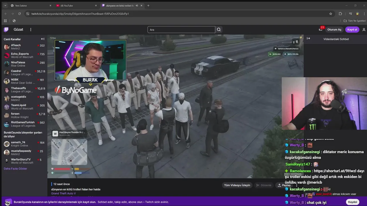Open WarforGloryTV channel avatar
The image size is (367, 206).
7,161
